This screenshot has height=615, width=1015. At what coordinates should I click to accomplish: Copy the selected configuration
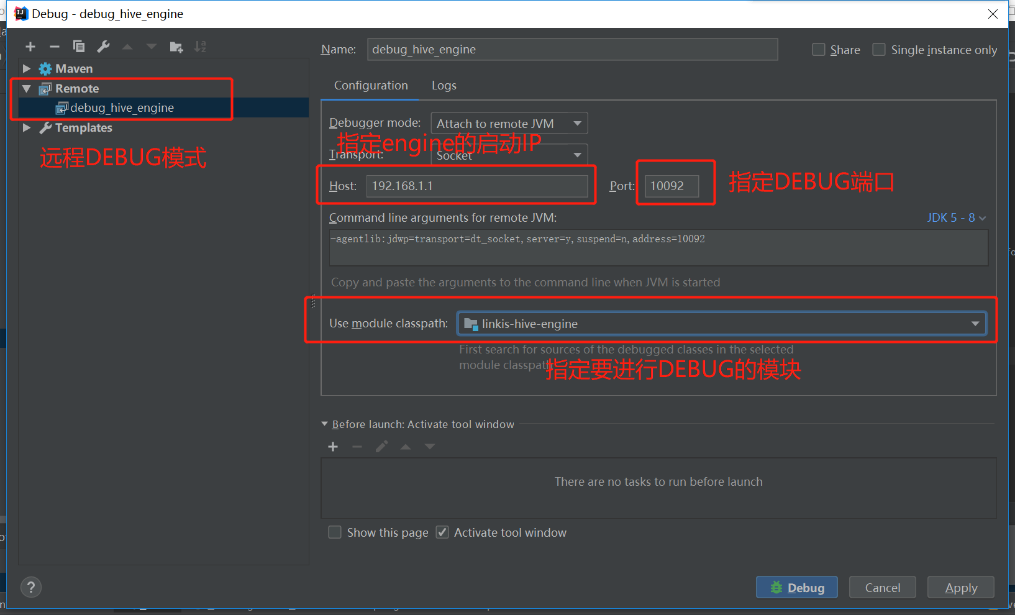(79, 47)
